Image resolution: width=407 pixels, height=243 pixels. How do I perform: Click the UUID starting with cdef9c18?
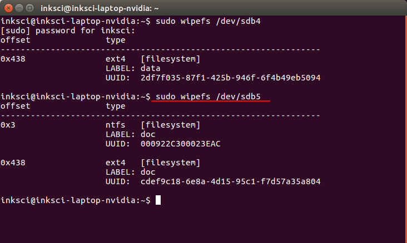[x=231, y=181]
